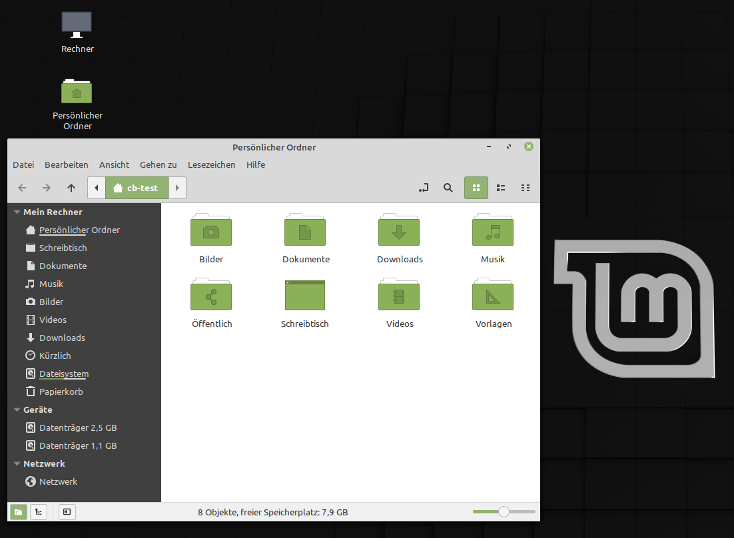Select the Dokumente folder icon
Viewport: 734px width, 538px height.
point(305,230)
